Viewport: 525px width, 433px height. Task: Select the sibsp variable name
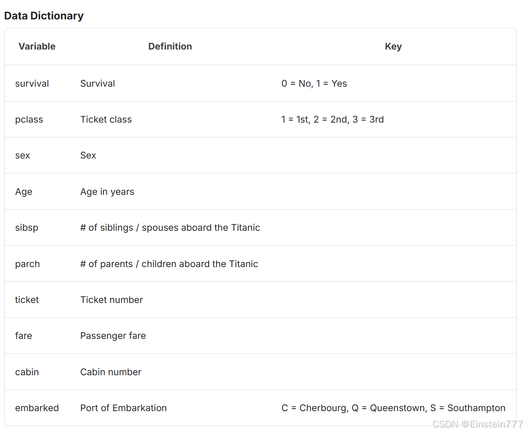(x=27, y=228)
